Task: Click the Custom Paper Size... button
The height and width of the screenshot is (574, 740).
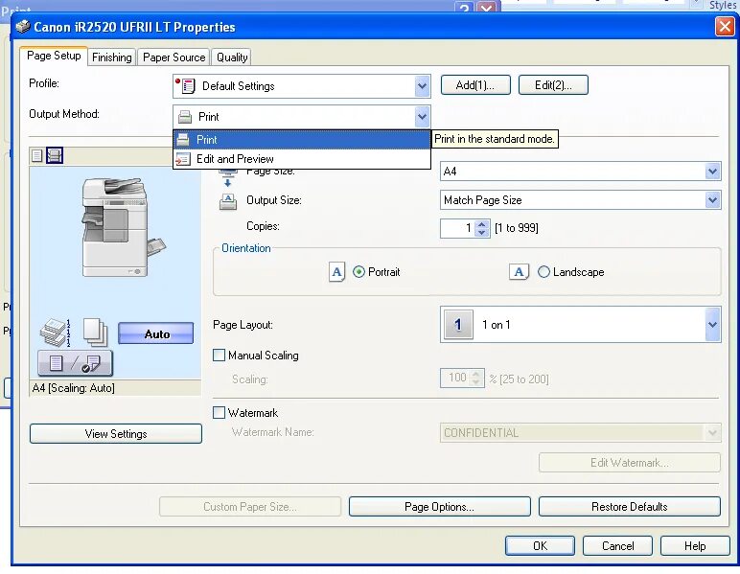Action: click(x=249, y=507)
